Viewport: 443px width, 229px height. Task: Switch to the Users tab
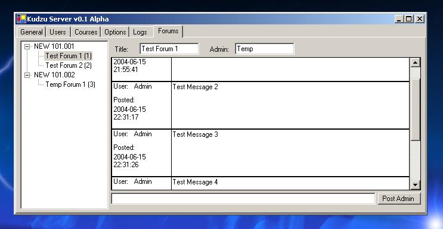pos(58,32)
